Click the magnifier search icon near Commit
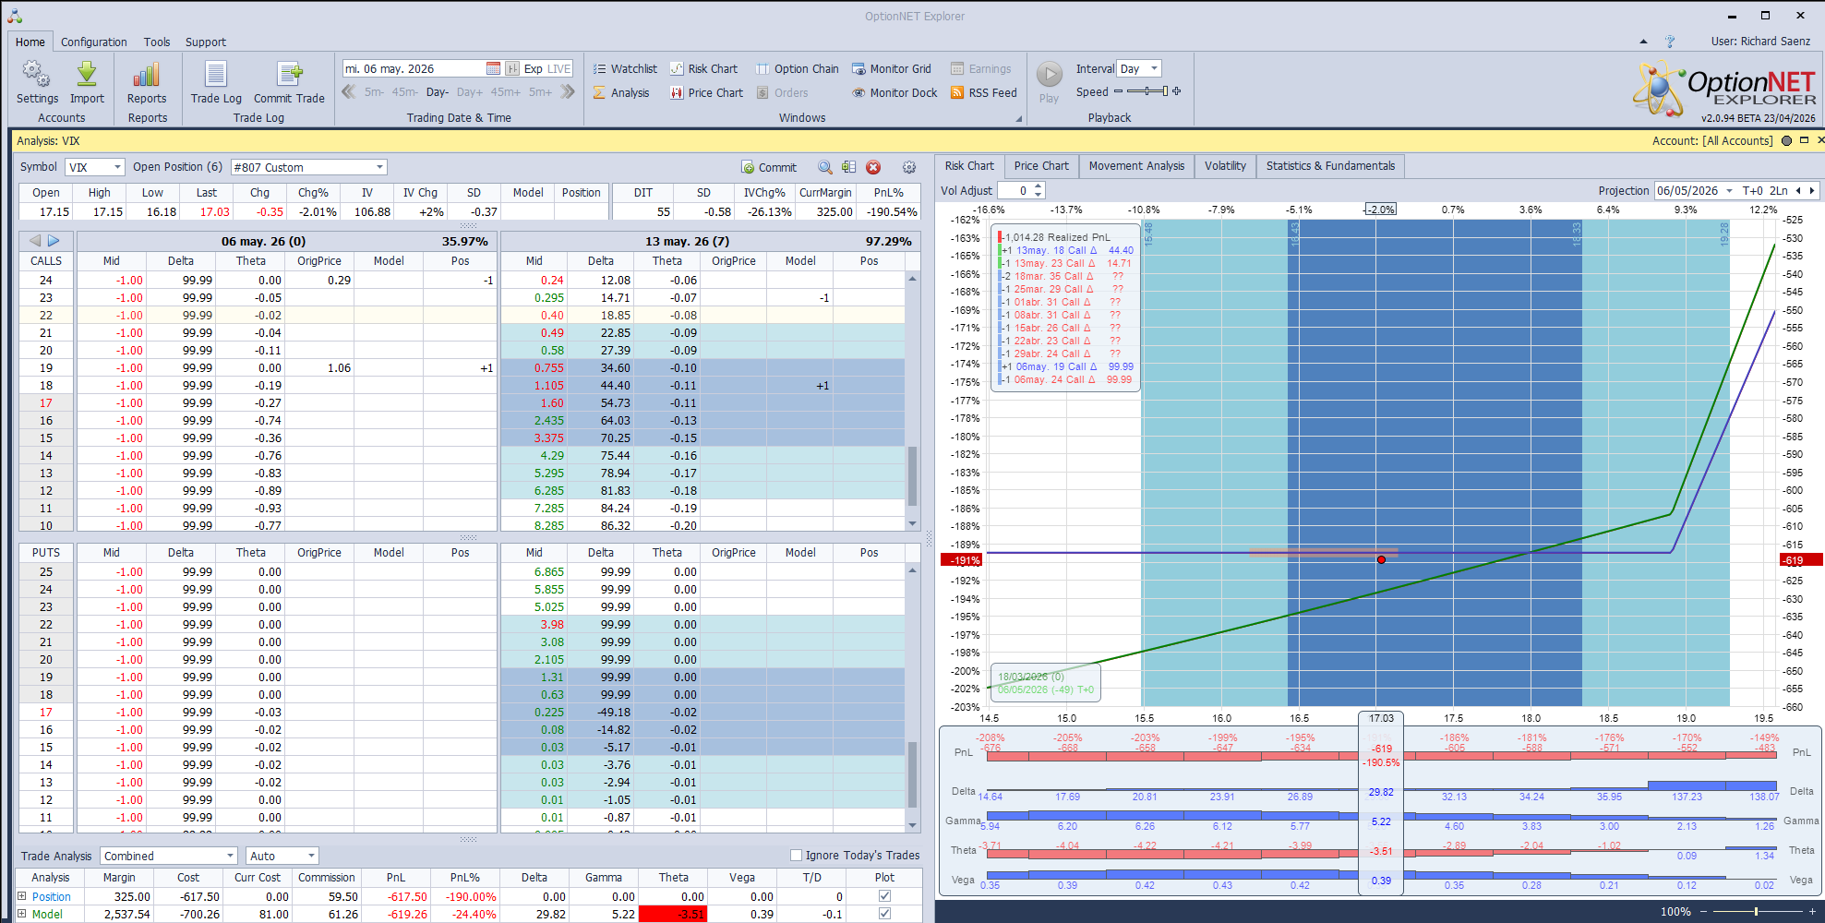1825x923 pixels. click(x=824, y=167)
